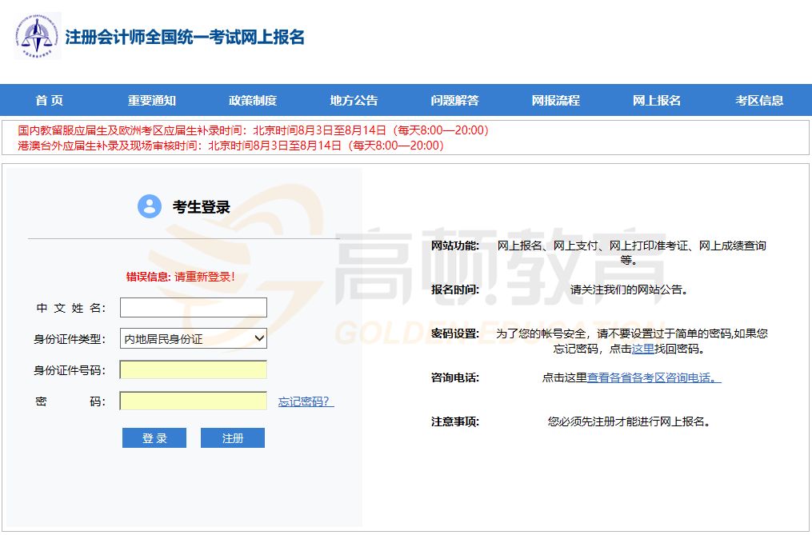
Task: Open the 问题解答 navigation item
Action: coord(454,101)
